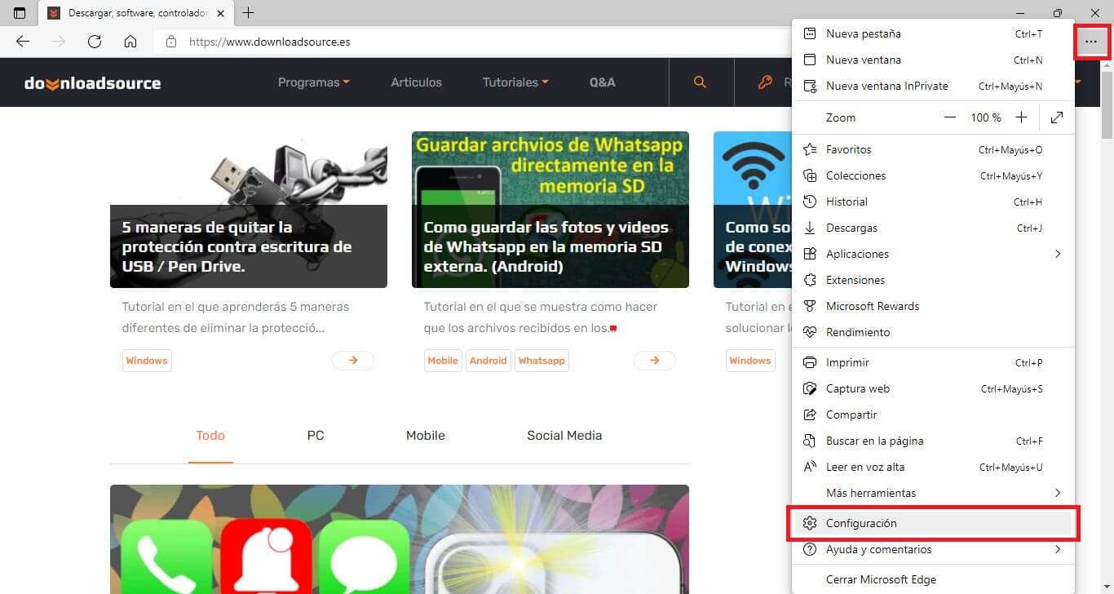Expand the Aplicaciones submenu arrow

tap(1058, 254)
